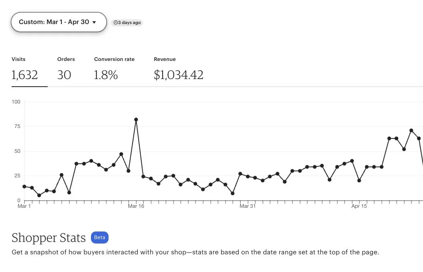Click the Shopper Stats heading
The image size is (423, 272).
(x=48, y=238)
